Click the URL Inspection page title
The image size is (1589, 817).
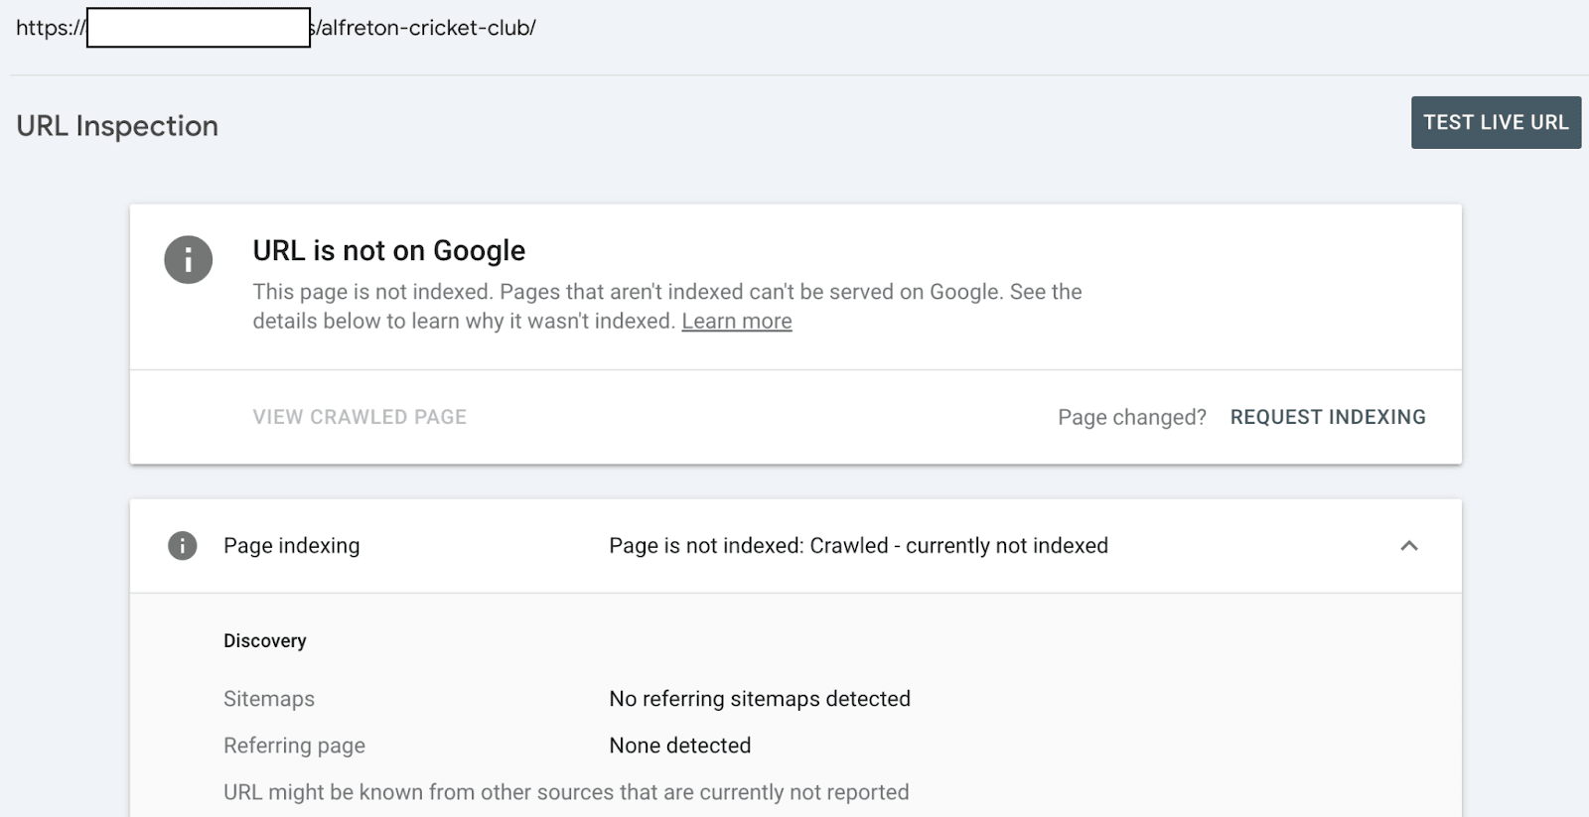point(117,126)
